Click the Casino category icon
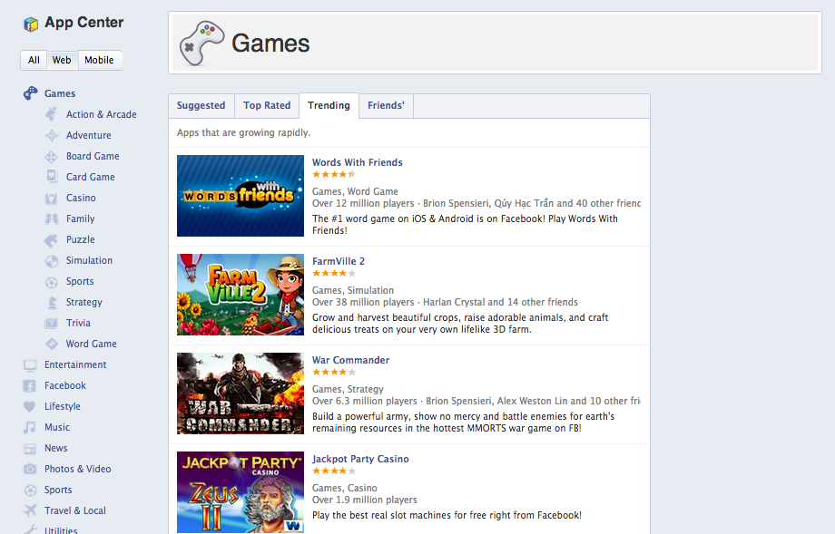 [51, 199]
